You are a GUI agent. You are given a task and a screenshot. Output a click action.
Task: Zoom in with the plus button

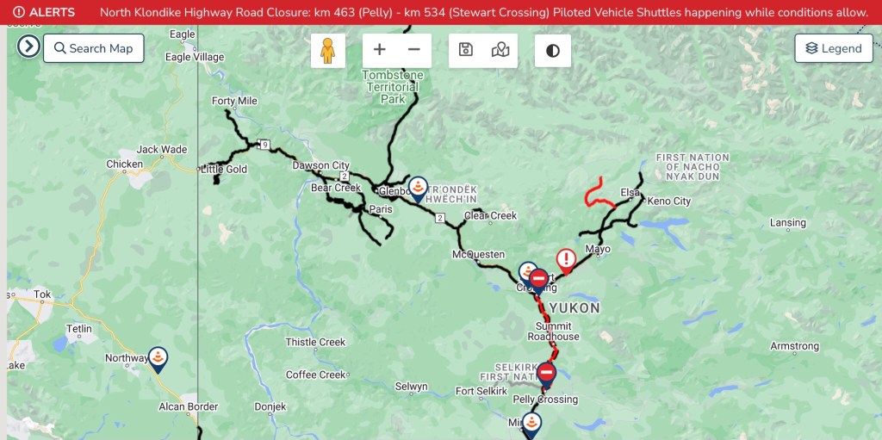[x=380, y=50]
